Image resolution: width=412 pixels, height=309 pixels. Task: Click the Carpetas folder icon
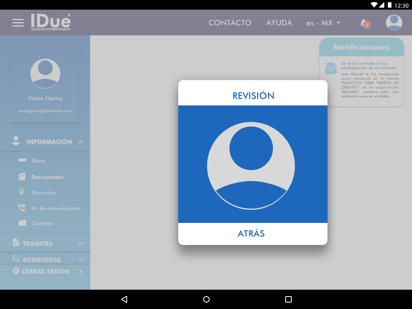(x=22, y=223)
